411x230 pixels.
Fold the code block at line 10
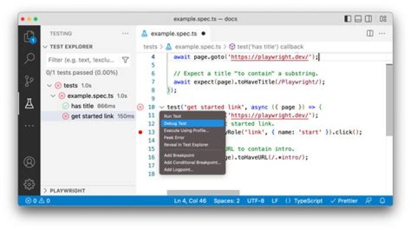click(162, 107)
